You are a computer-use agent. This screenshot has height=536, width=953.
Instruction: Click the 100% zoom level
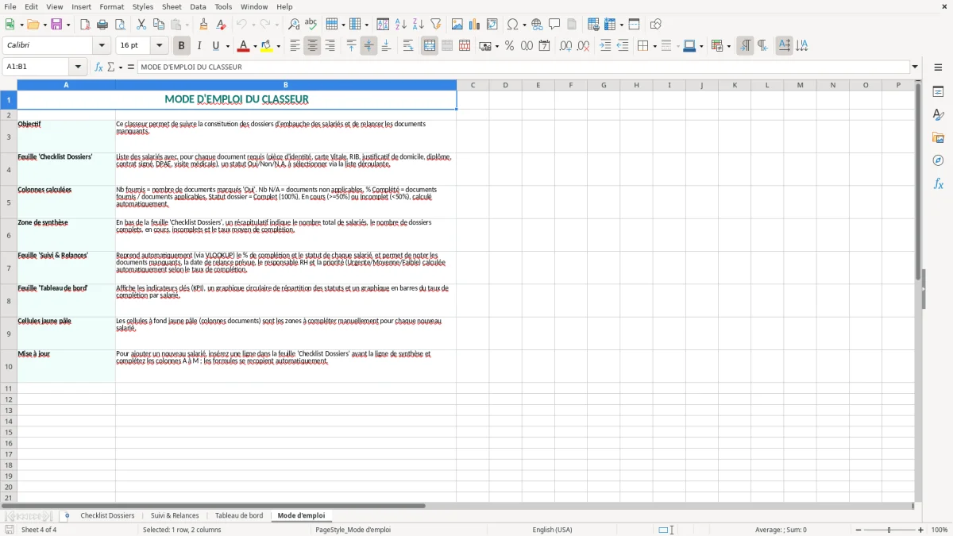click(x=939, y=530)
